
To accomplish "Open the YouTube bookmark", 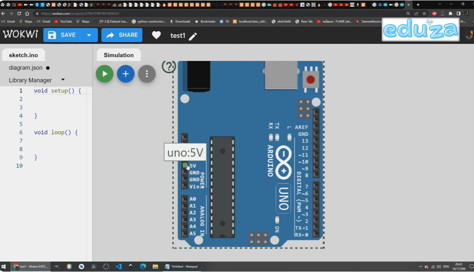I will pyautogui.click(x=63, y=21).
